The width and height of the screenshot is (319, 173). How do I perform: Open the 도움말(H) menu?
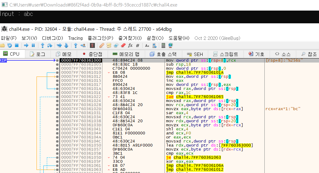pyautogui.click(x=179, y=38)
